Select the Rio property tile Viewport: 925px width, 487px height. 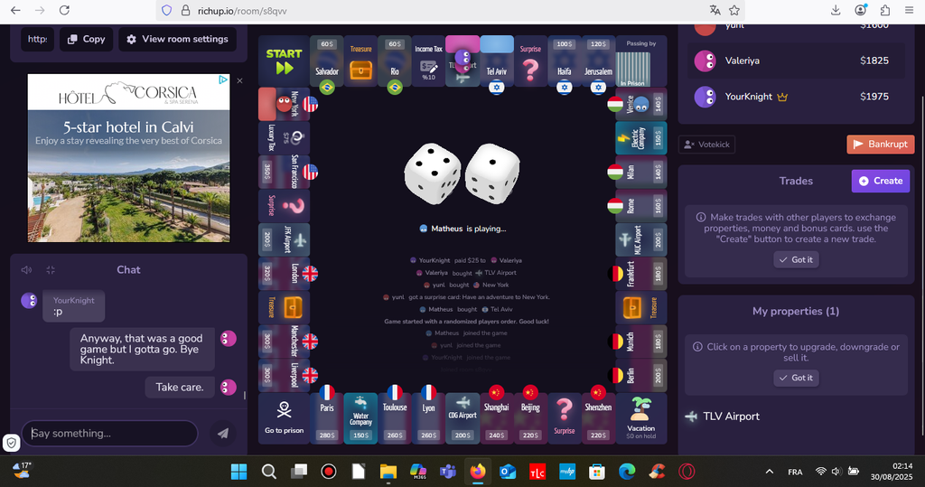tap(395, 61)
